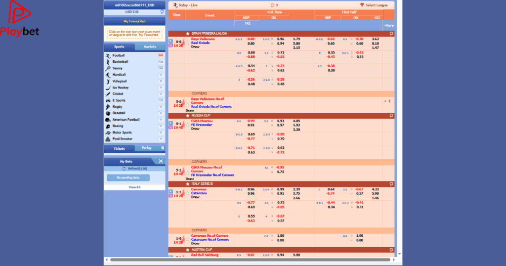Star the CSKA Moscow vs FK Krasnodar event
506x266 pixels.
coord(187,125)
